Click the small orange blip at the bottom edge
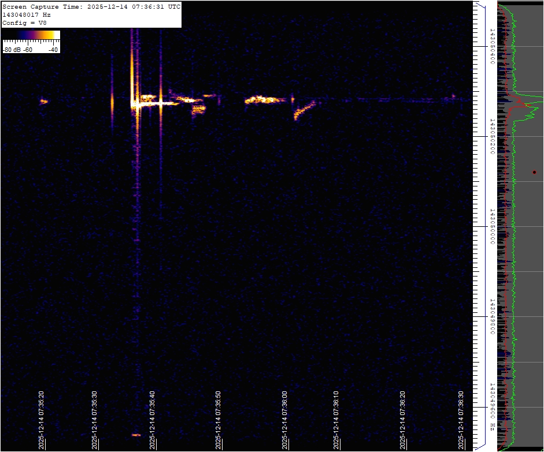Viewport: 544px width, 452px height. (136, 435)
